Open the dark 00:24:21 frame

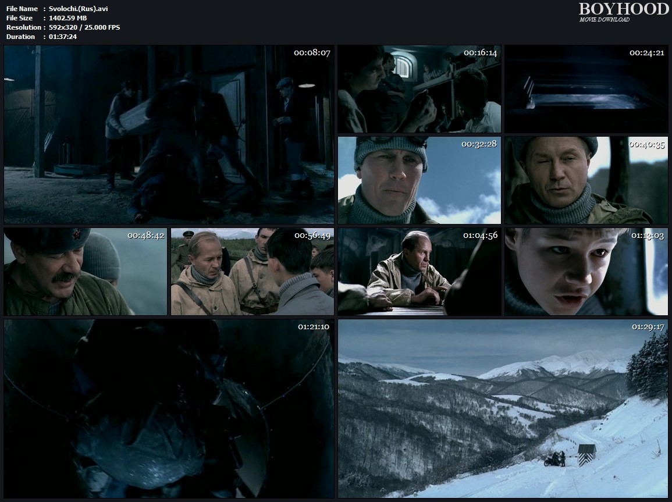(x=586, y=89)
